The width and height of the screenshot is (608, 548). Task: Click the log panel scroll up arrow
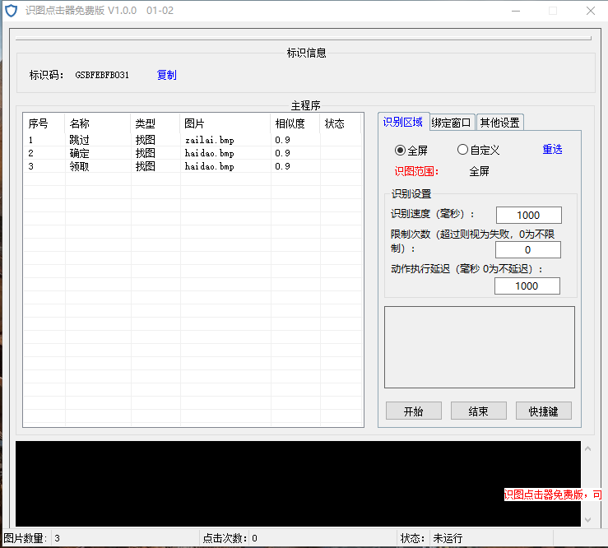(587, 448)
